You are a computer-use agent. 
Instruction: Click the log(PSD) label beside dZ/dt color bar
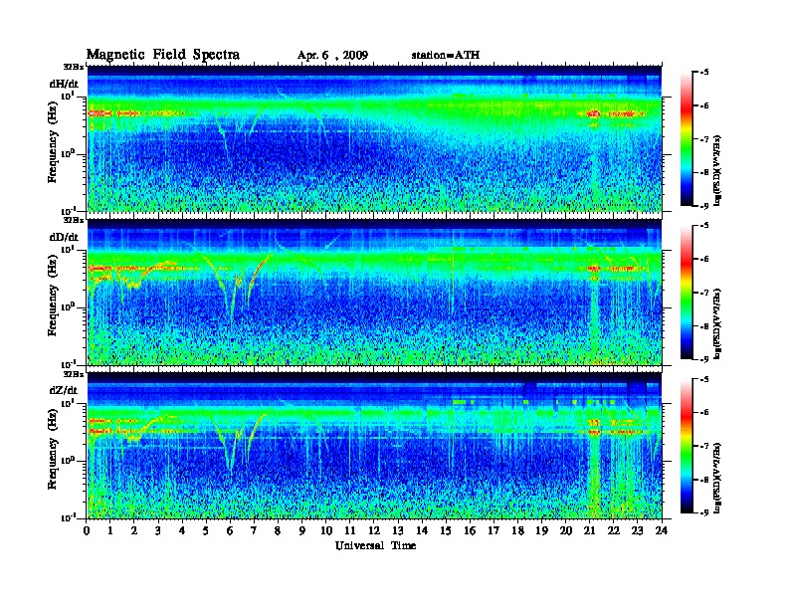[x=718, y=478]
